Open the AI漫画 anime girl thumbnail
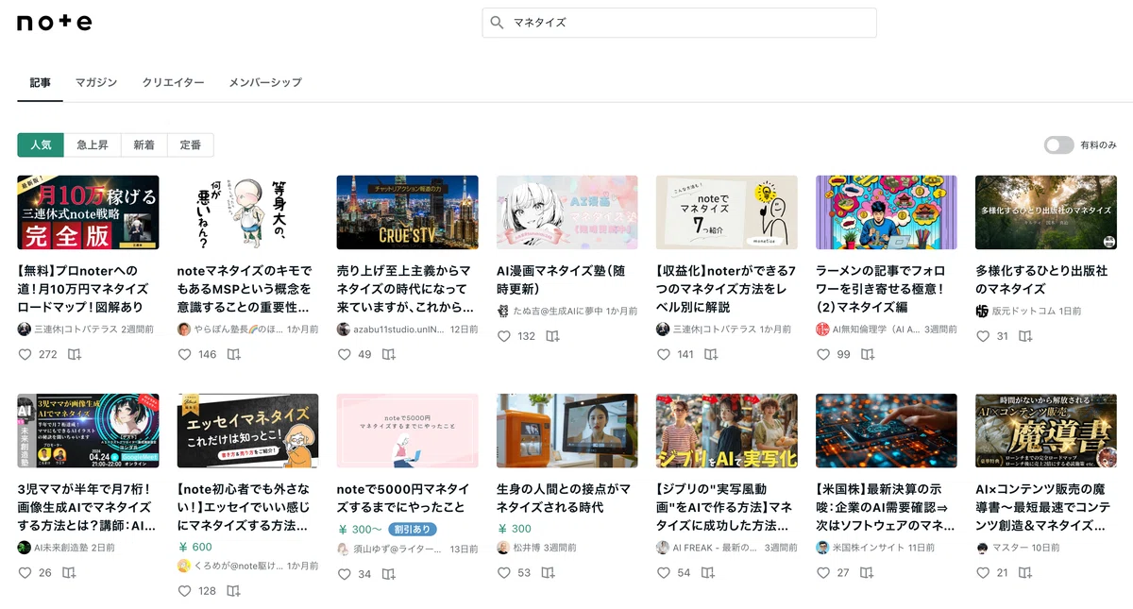 [x=566, y=212]
